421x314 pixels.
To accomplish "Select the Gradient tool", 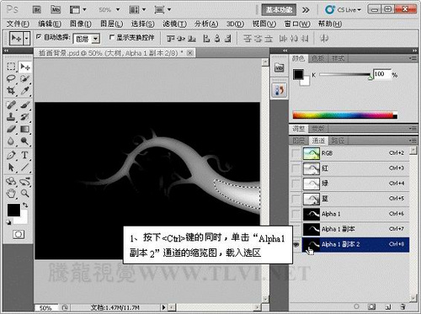I will click(x=25, y=129).
